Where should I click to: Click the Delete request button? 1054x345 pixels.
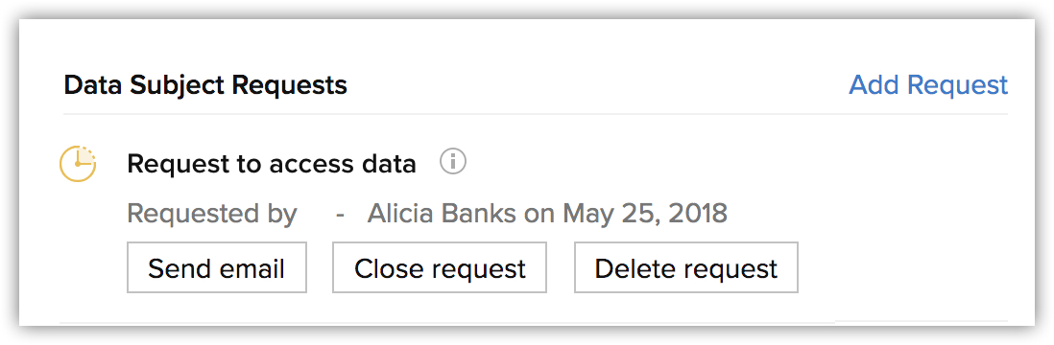[685, 267]
